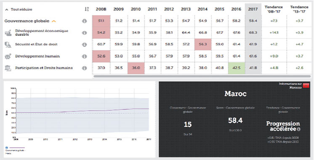Click the Développement économique durable chart icon

coord(8,33)
